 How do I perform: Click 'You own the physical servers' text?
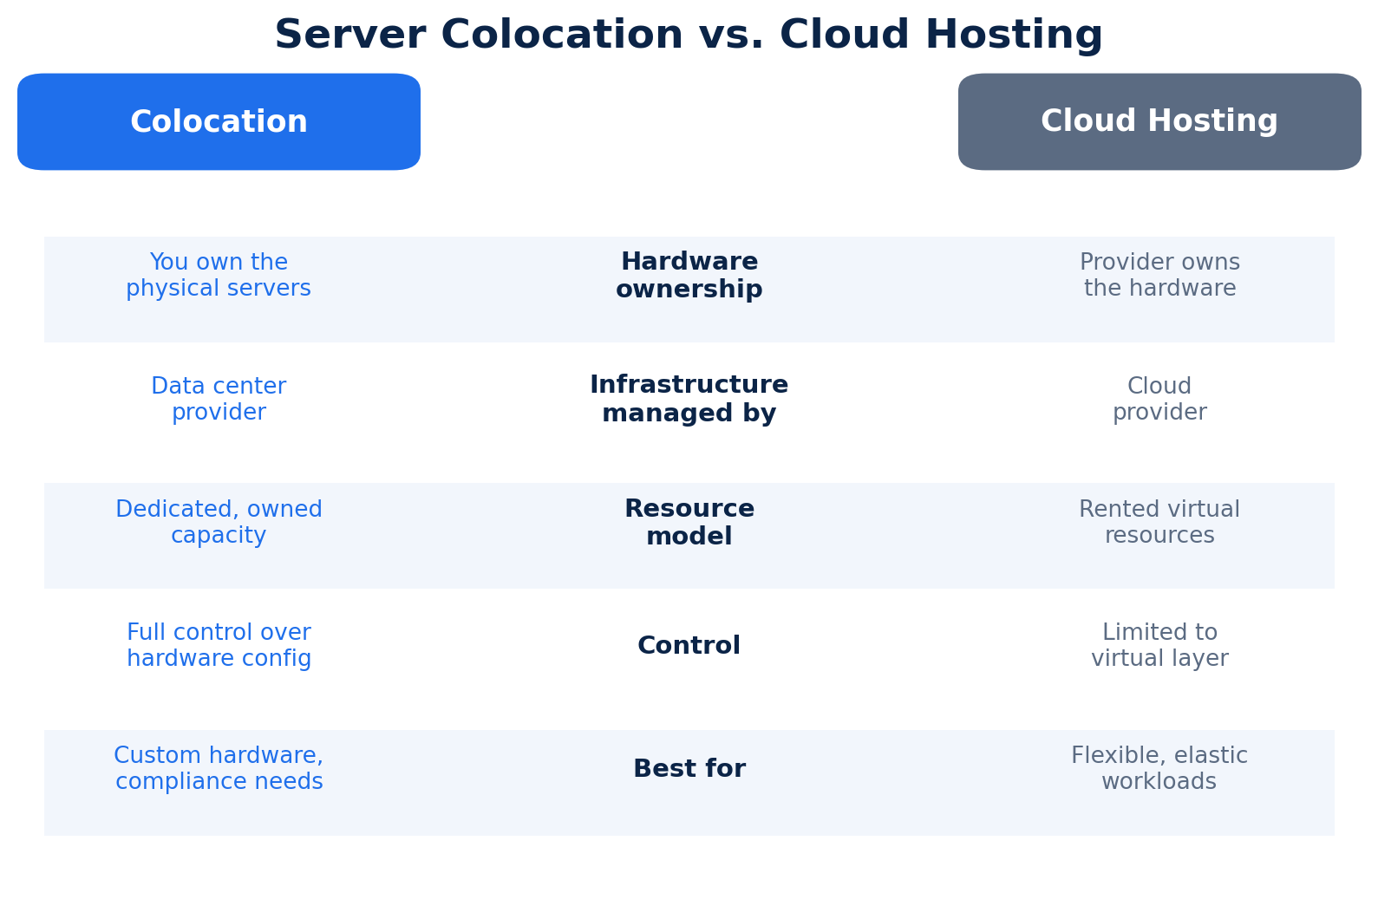tap(219, 276)
